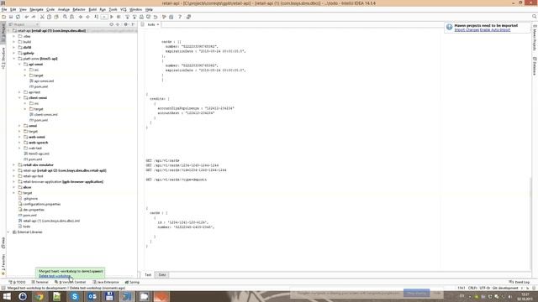Click the VCS Update Project icon
The image size is (538, 302).
coord(127,17)
